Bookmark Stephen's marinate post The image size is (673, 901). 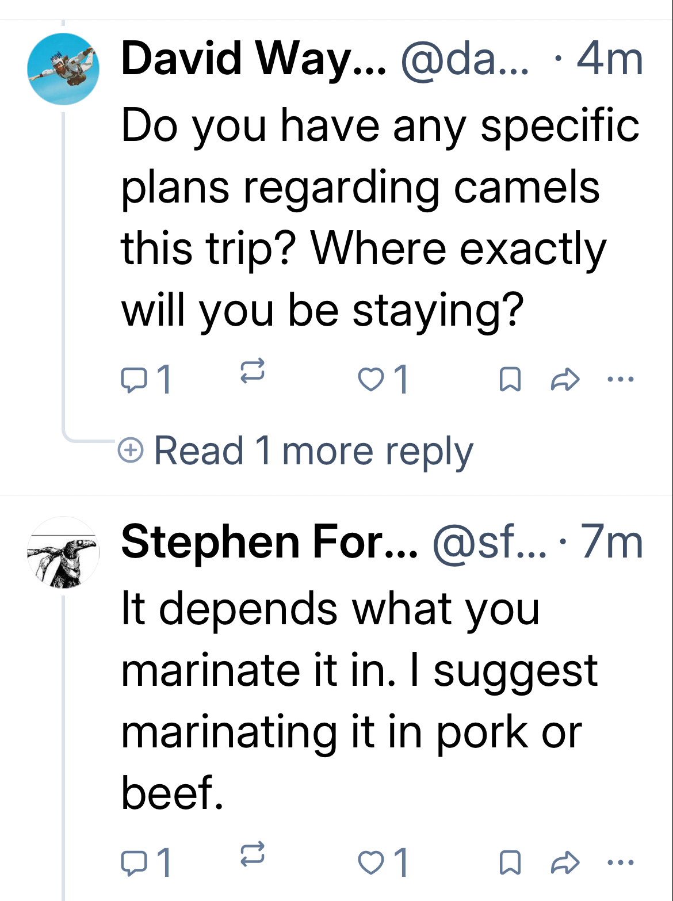pyautogui.click(x=511, y=863)
